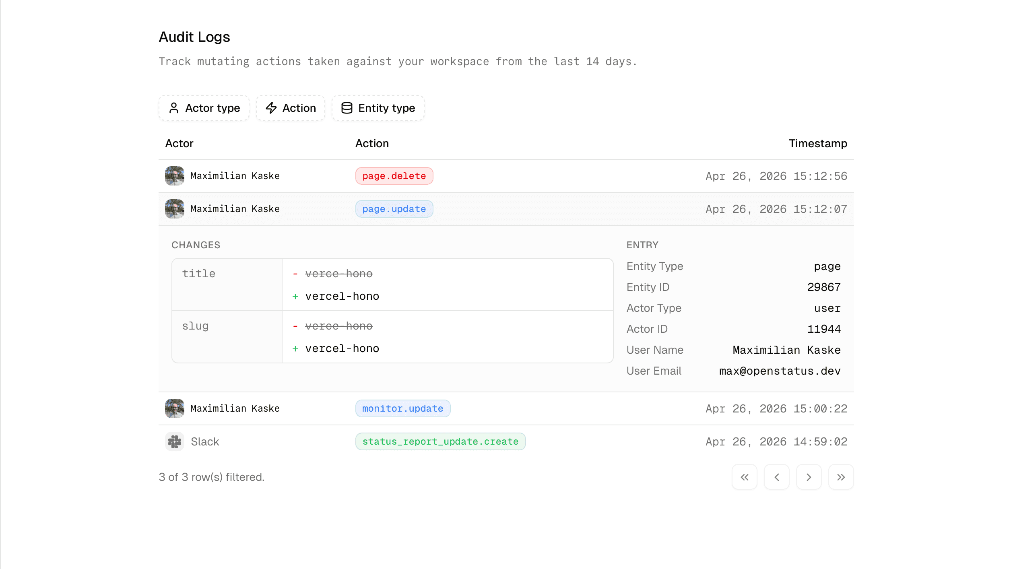1011x569 pixels.
Task: Click the Slack integration icon
Action: (174, 441)
